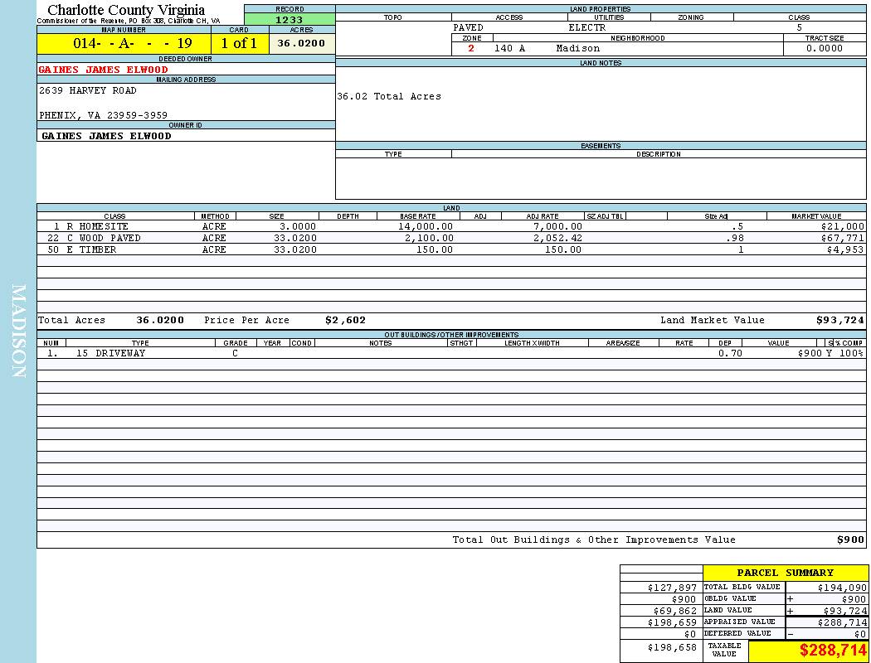
Task: Click the vertical MADISON sidebar label
Action: point(18,331)
